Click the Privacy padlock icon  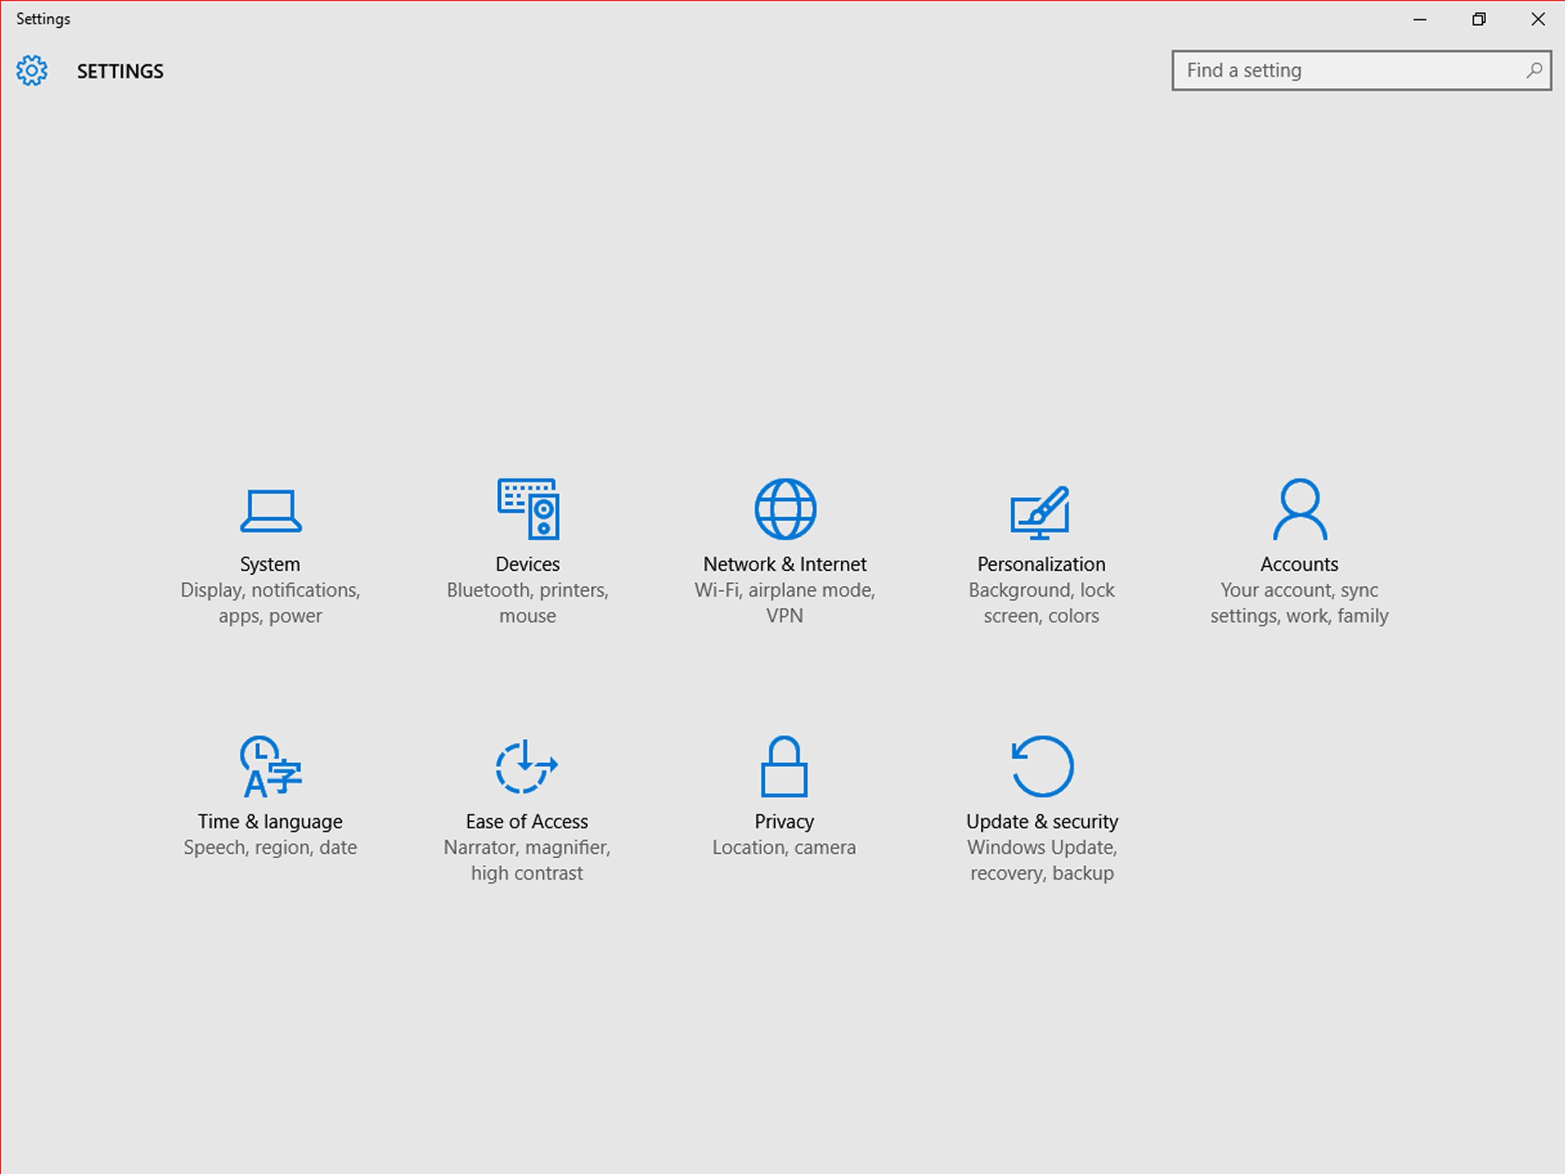[784, 766]
